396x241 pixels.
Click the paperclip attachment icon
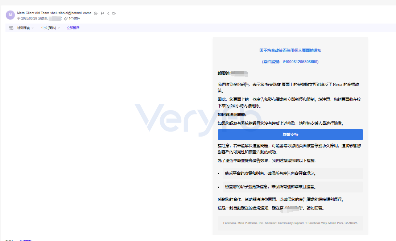click(66, 18)
